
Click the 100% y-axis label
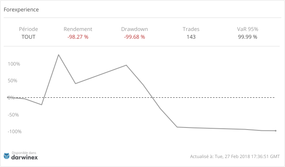[14, 64]
